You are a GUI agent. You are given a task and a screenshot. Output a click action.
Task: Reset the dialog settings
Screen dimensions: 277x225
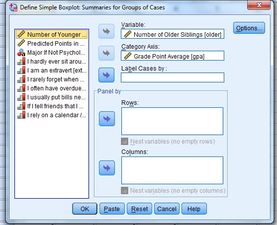(139, 209)
